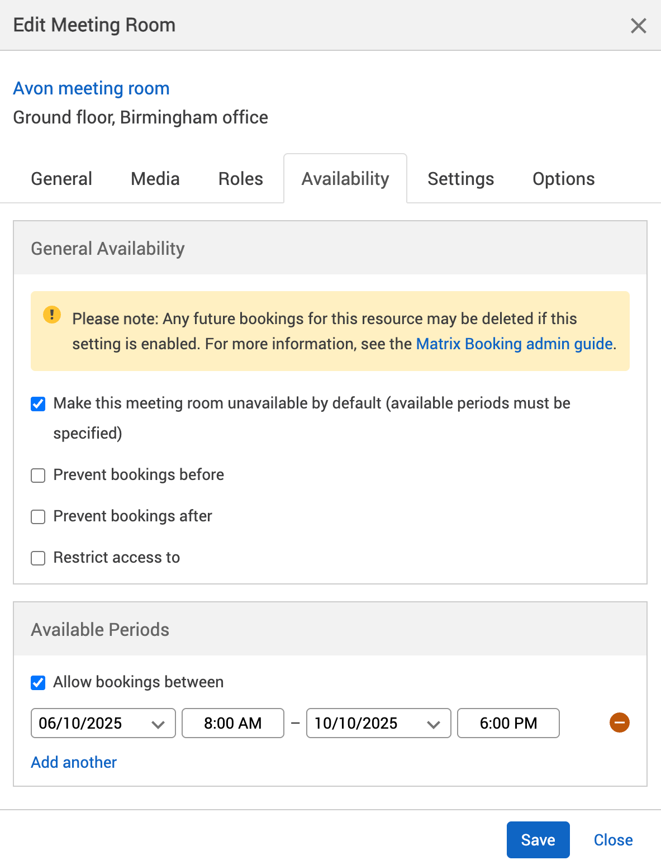Screen dimensions: 661x865
Task: Switch to the General tab
Action: (61, 178)
